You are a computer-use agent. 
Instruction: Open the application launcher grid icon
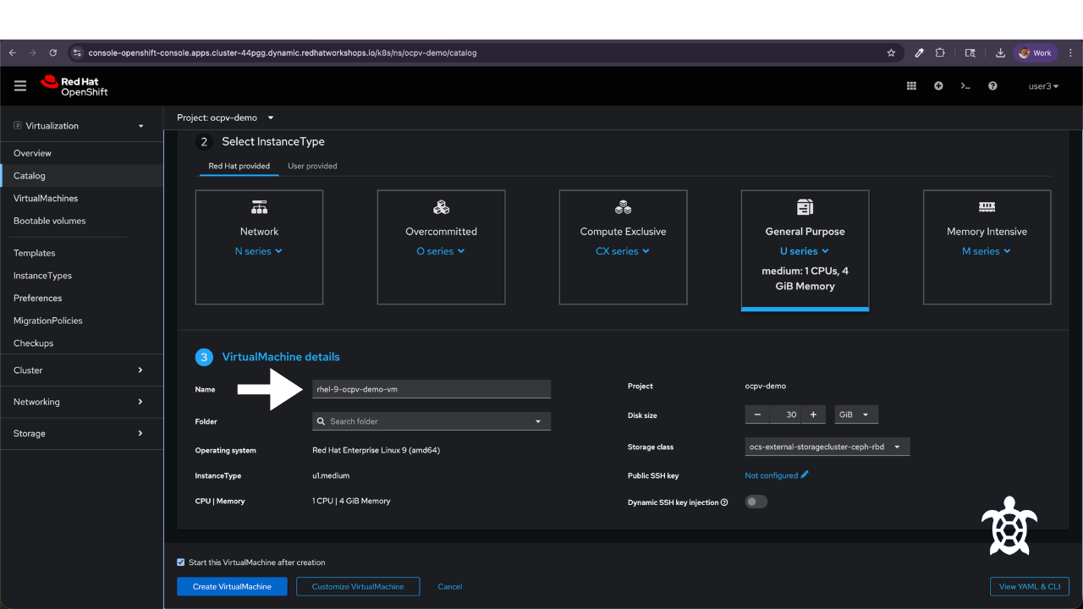tap(911, 85)
